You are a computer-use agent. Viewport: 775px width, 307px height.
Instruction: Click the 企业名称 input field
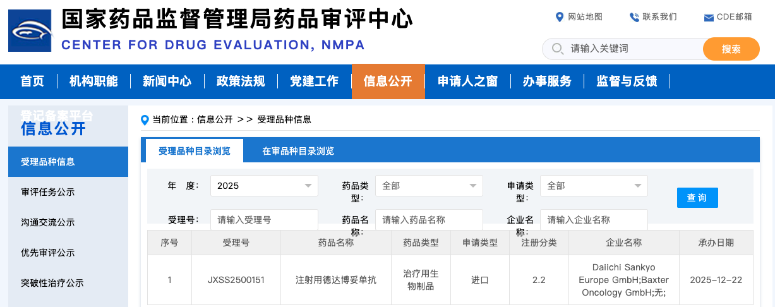click(x=594, y=220)
